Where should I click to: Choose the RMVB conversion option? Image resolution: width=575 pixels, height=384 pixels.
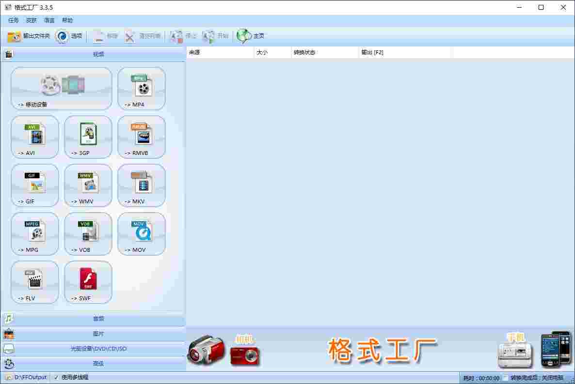tap(141, 137)
